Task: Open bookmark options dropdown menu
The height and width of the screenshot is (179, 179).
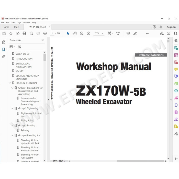Action: (x=12, y=47)
